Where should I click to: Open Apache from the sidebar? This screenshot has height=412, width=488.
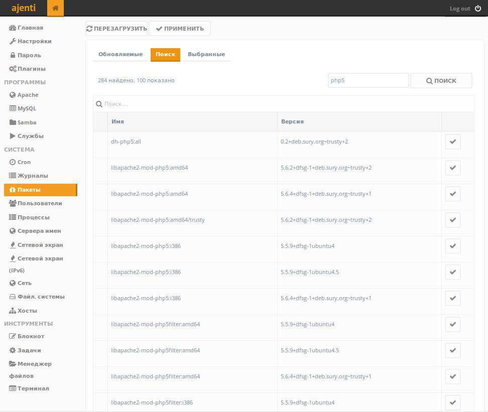28,95
